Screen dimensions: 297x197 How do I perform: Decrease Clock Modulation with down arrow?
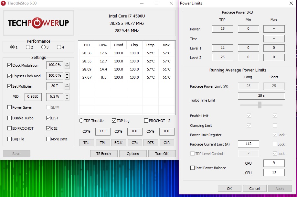67,67
